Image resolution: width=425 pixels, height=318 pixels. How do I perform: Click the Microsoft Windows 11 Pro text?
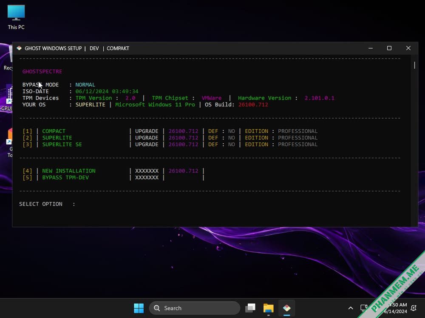[x=155, y=105]
